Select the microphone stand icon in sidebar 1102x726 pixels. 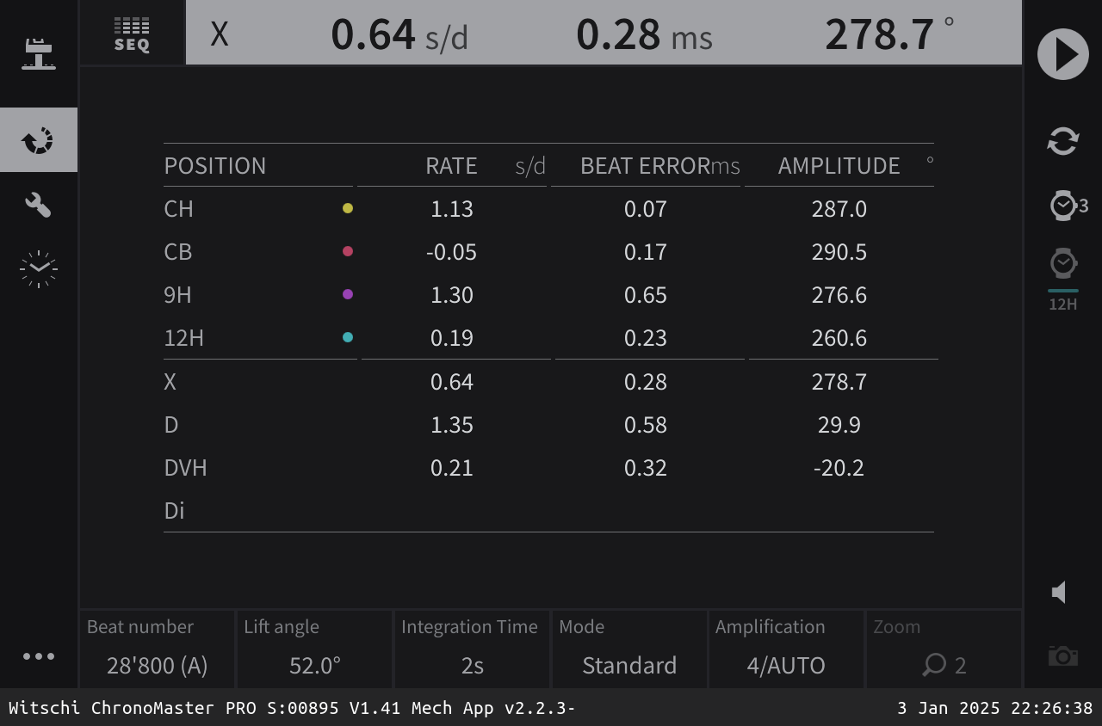[39, 53]
